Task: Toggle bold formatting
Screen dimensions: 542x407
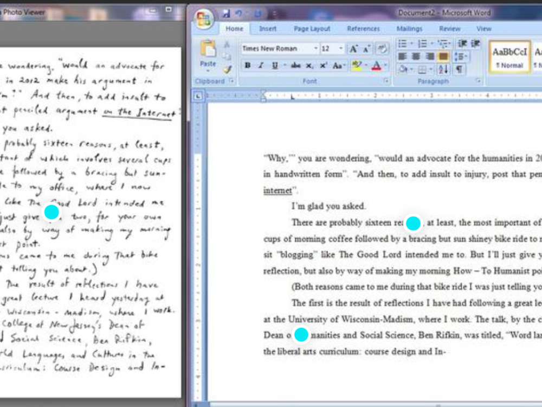Action: pos(248,66)
